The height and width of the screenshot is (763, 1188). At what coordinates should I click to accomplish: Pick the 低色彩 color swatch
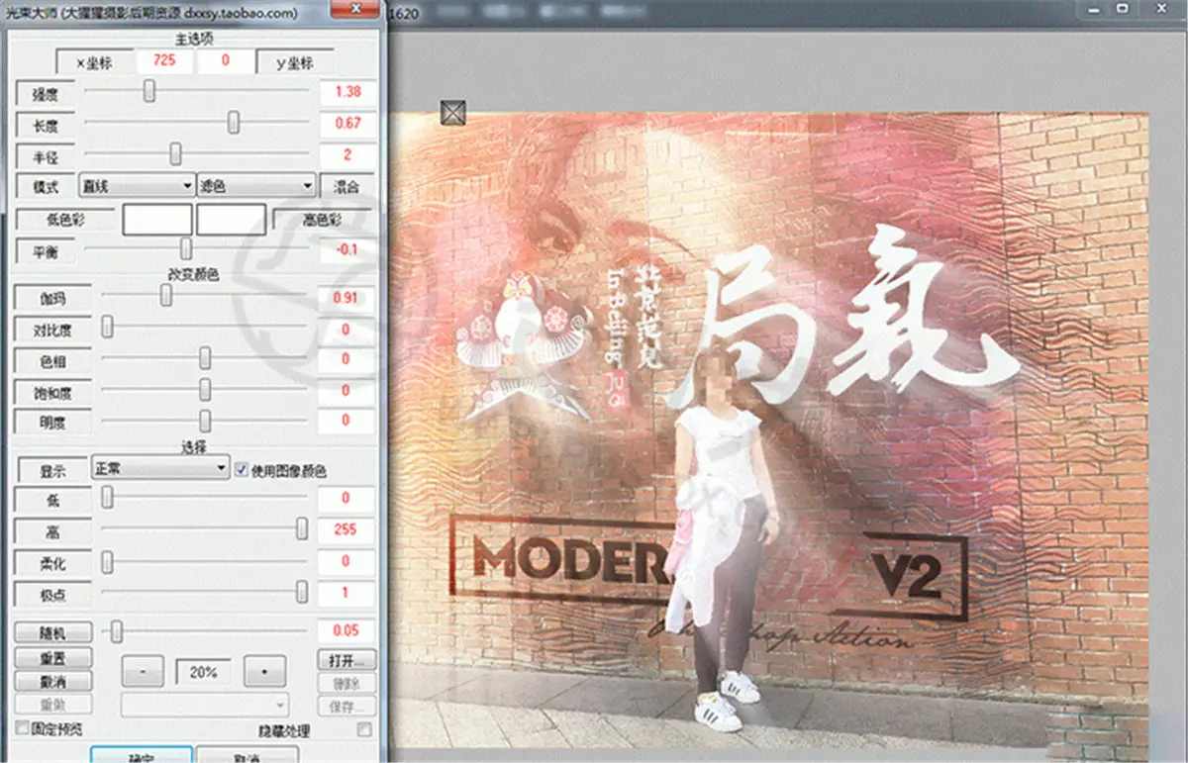pos(157,220)
